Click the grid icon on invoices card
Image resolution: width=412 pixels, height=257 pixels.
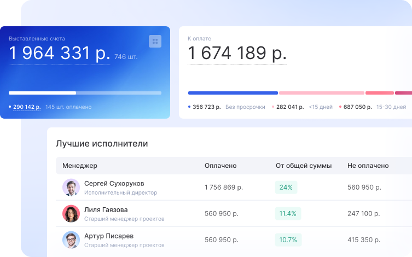[x=155, y=41]
